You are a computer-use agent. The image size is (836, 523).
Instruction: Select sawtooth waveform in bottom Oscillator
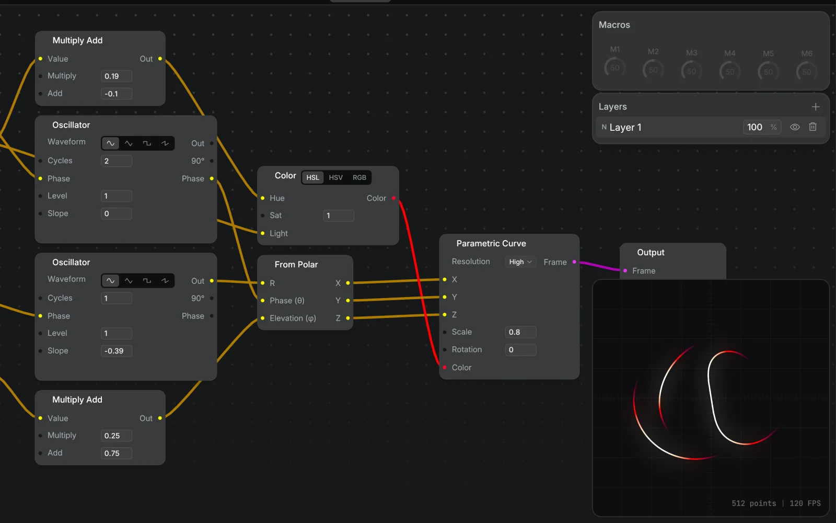165,281
